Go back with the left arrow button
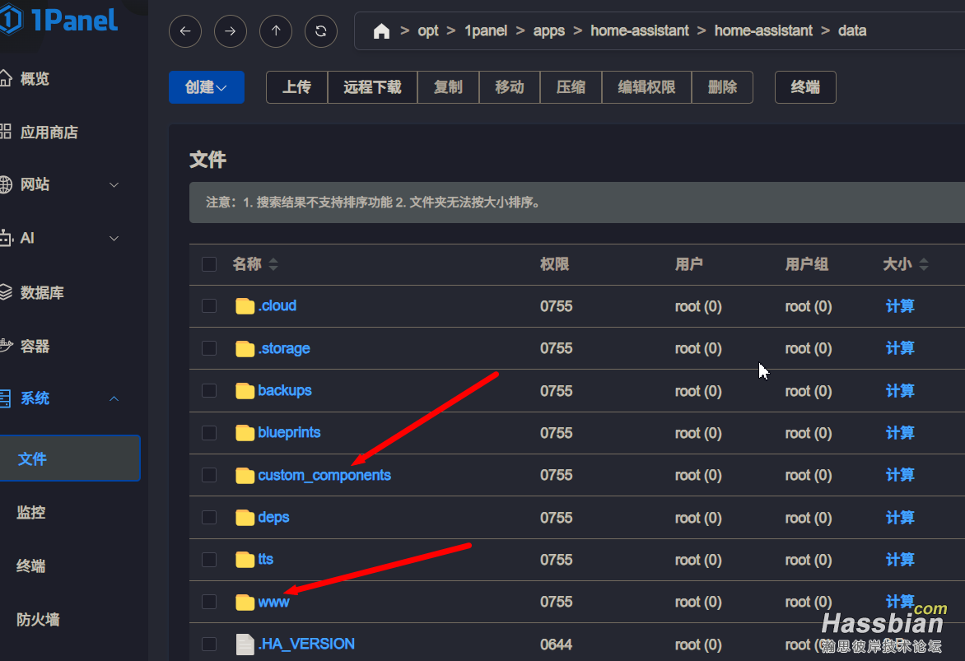The image size is (965, 661). click(185, 30)
